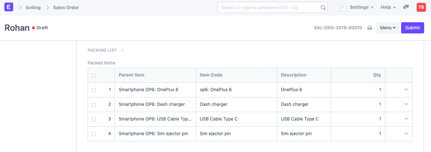Select parent item Smartphone OP6: USB Cable
Screen dimensions: 431x152
pos(155,119)
